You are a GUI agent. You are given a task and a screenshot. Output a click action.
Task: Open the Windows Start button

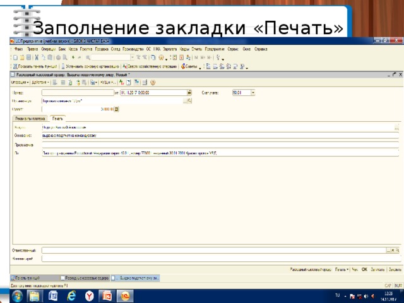(17, 296)
